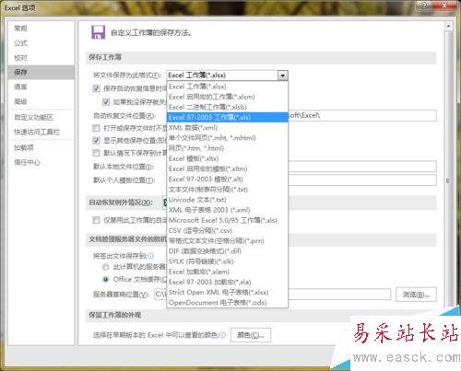Screen dimensions: 461x371
Task: Open the 加载项 category
Action: pos(24,147)
